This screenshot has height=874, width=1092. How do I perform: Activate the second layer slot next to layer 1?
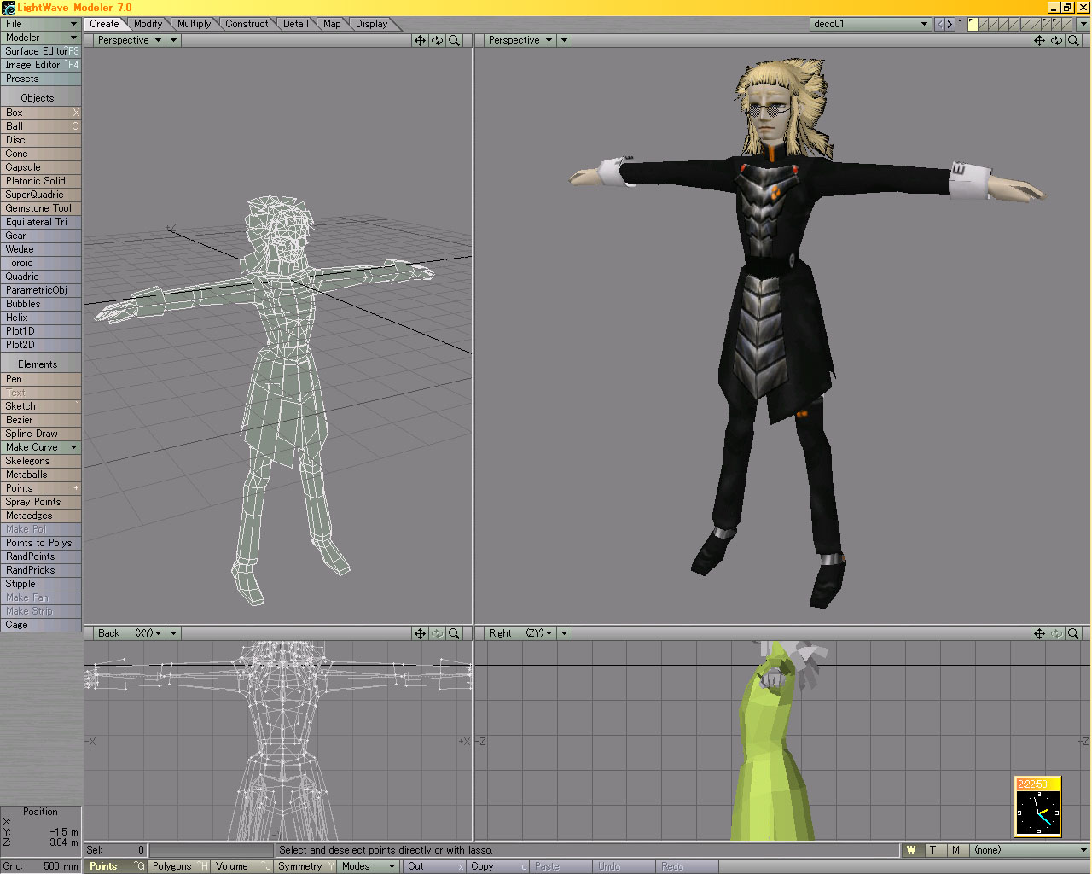point(983,24)
